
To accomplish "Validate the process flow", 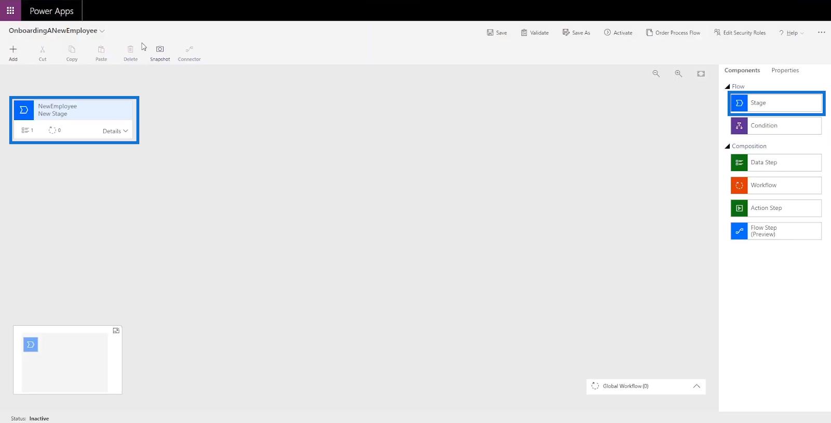I will coord(535,33).
